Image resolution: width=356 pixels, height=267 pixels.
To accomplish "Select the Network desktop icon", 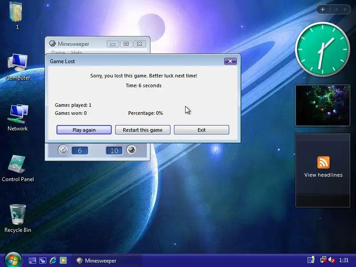I will [18, 117].
